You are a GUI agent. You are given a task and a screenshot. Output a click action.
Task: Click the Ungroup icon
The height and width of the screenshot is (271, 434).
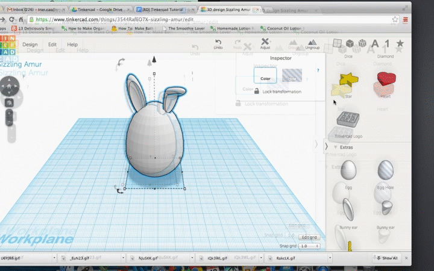click(x=312, y=42)
